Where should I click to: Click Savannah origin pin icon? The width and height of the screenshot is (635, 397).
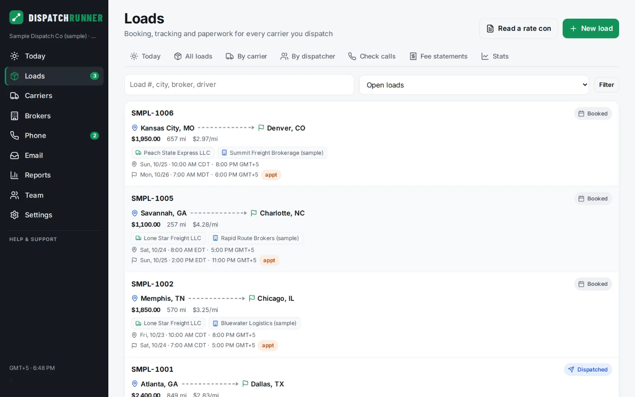point(135,213)
